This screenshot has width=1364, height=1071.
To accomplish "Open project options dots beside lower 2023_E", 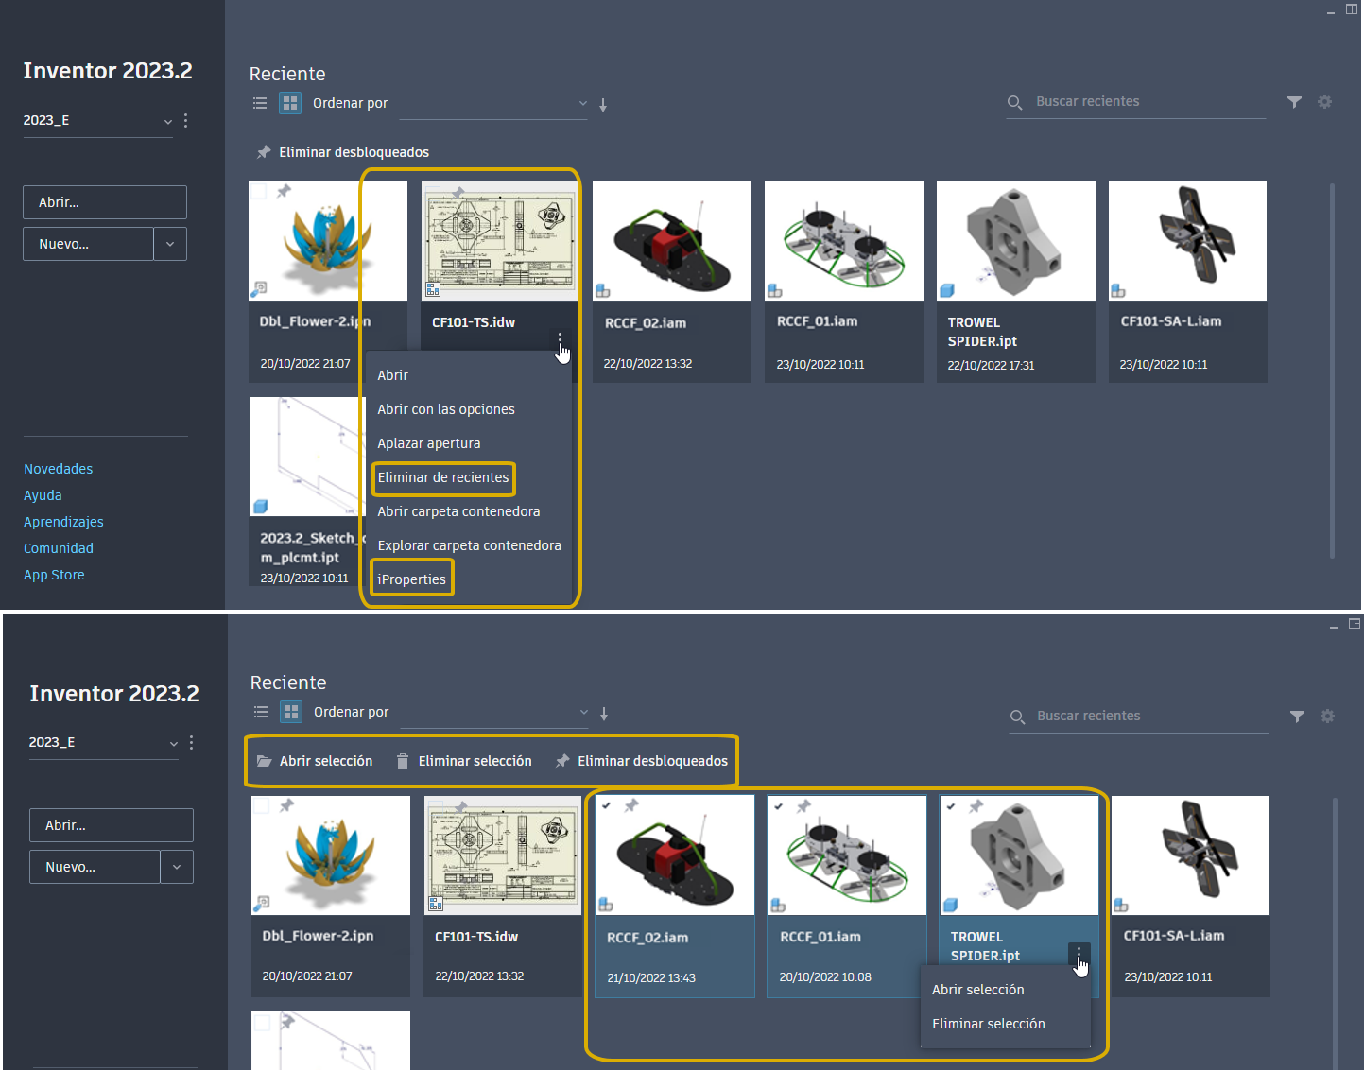I will (x=191, y=743).
